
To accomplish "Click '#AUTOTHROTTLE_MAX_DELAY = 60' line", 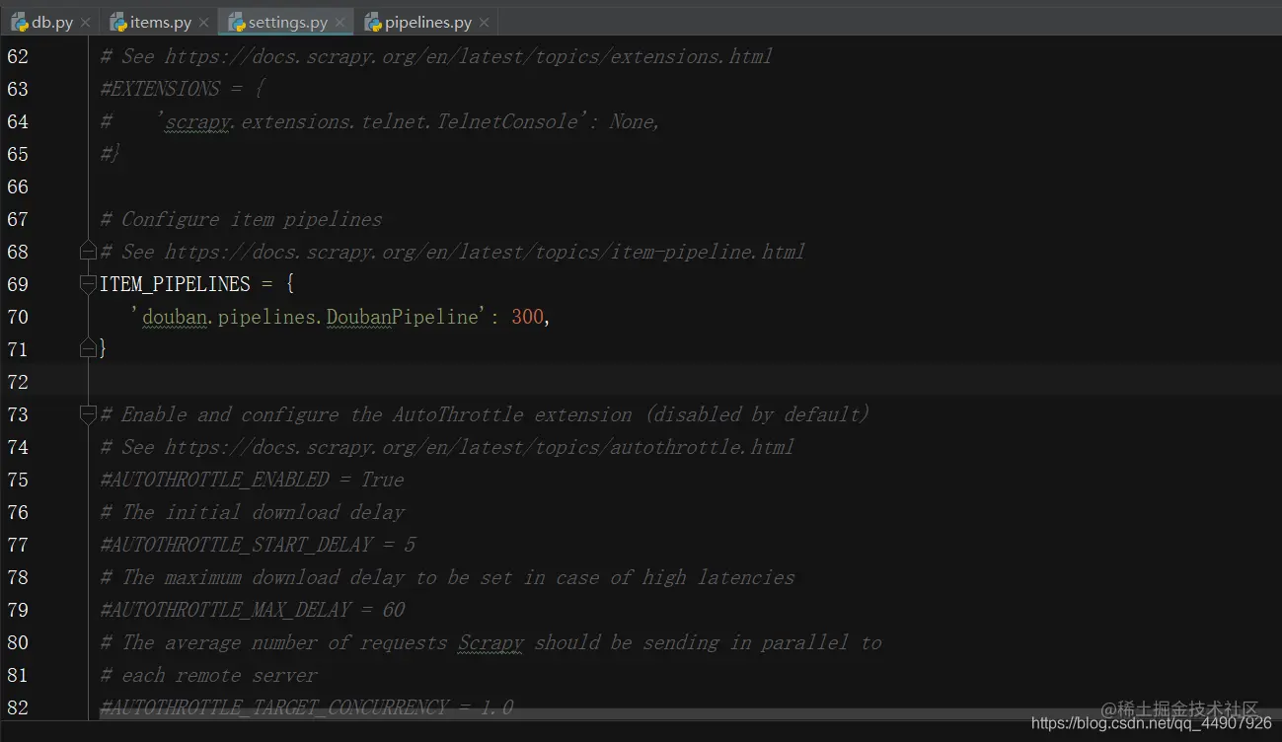I will [252, 610].
